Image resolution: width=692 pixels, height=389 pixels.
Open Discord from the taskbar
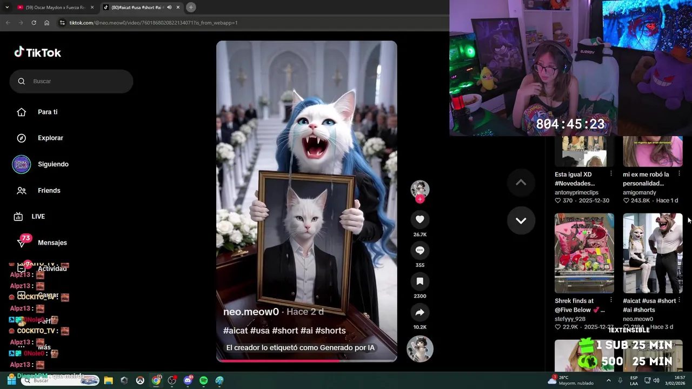point(188,380)
